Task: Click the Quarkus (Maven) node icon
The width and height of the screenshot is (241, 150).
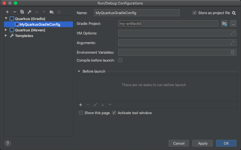Action: click(x=12, y=30)
